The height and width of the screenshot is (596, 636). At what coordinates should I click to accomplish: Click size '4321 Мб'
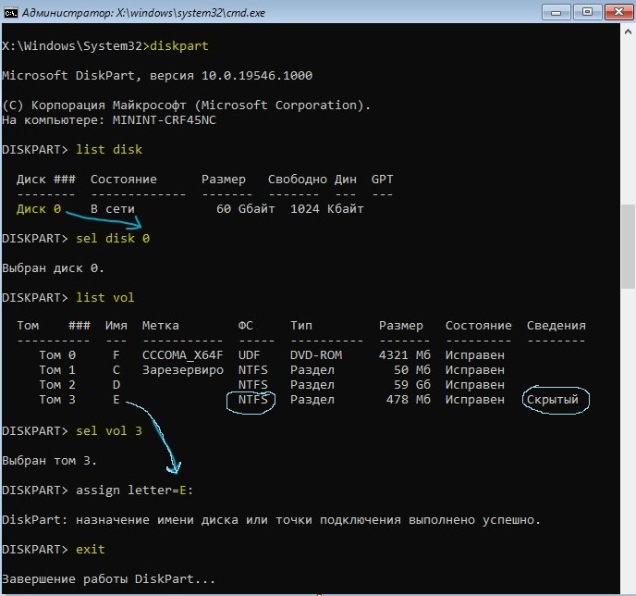(x=404, y=355)
